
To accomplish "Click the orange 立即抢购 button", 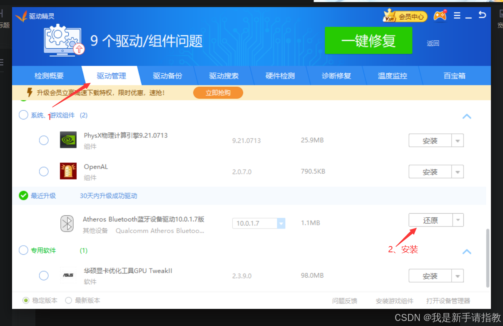I will [x=218, y=92].
